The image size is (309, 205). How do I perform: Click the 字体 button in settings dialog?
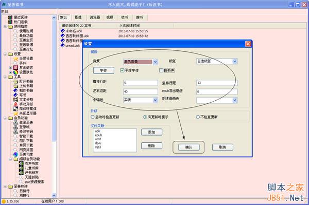point(104,70)
